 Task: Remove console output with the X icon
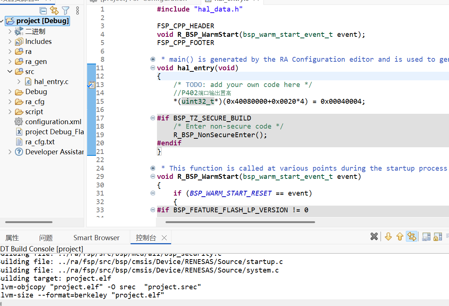tap(374, 236)
